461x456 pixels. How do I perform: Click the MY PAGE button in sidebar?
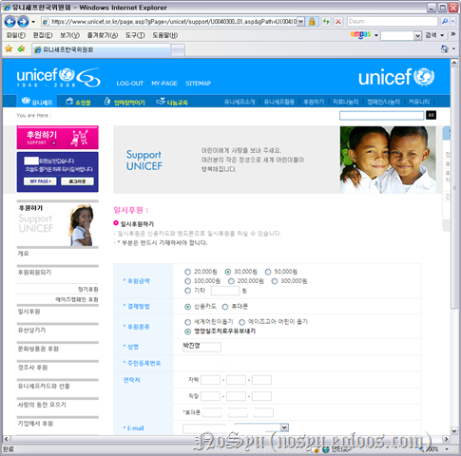[x=40, y=181]
